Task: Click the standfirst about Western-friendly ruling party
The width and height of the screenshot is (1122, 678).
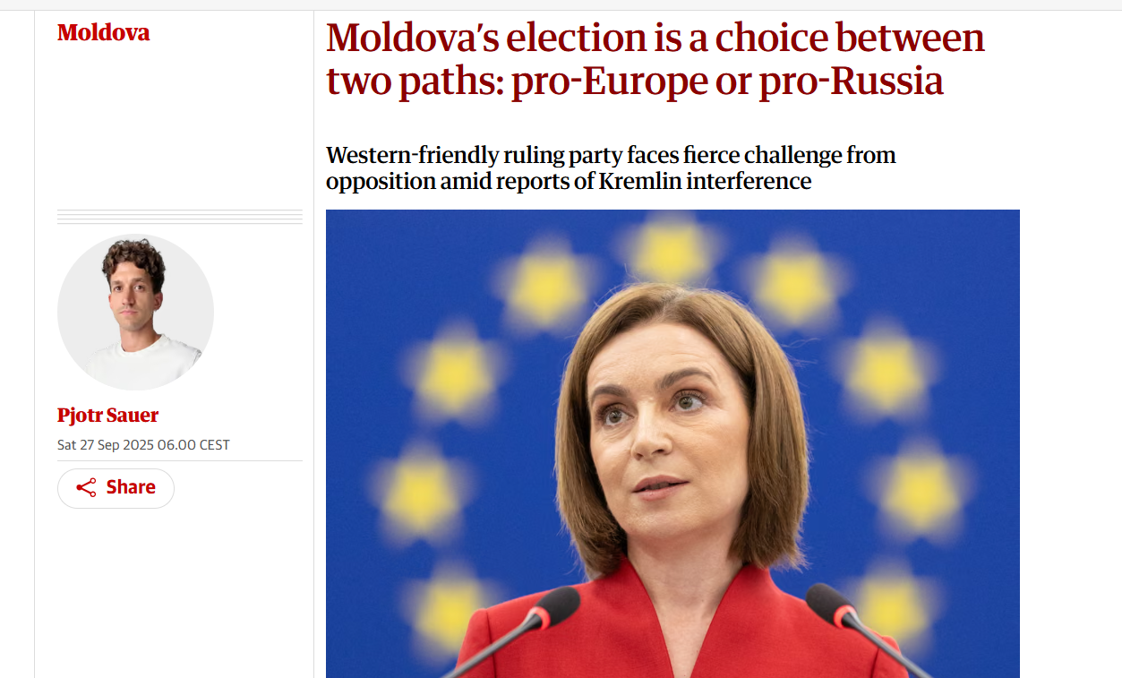Action: [611, 168]
